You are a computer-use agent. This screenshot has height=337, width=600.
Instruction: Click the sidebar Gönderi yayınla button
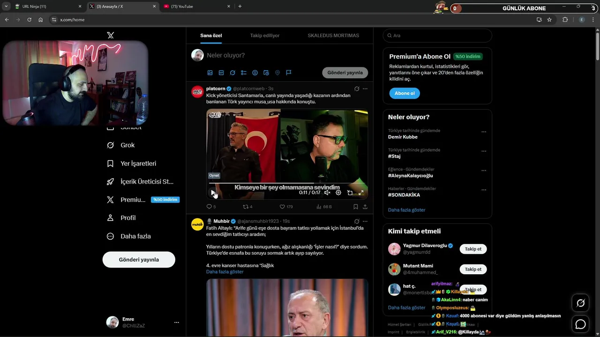click(139, 260)
